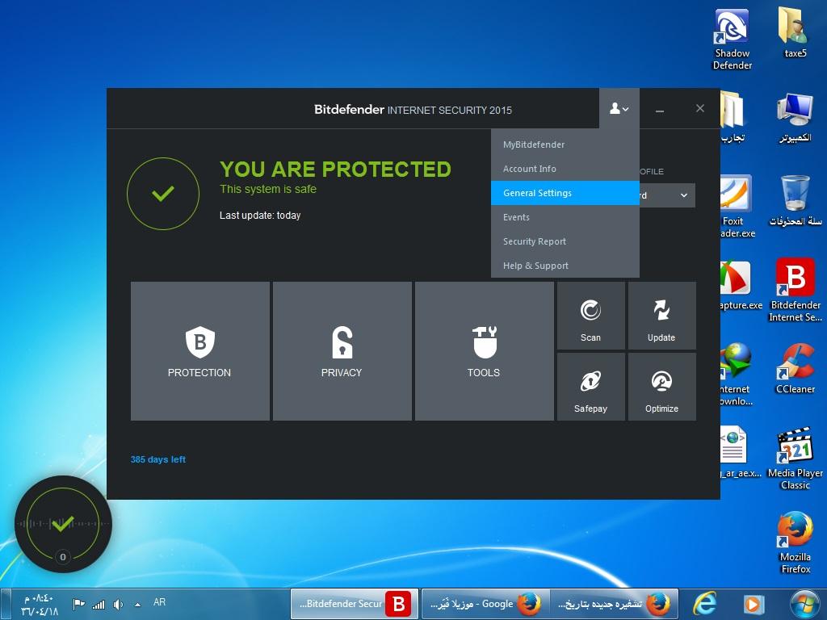Click the green protected status checkmark circle
Viewport: 827px width, 620px height.
[x=163, y=194]
